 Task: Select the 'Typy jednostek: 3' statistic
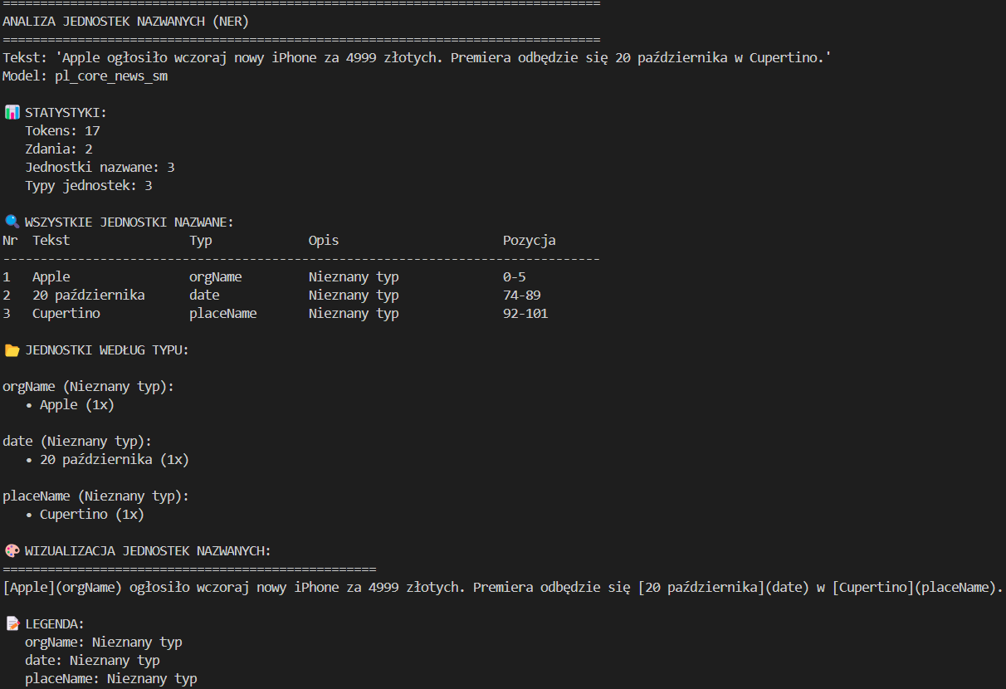click(89, 185)
